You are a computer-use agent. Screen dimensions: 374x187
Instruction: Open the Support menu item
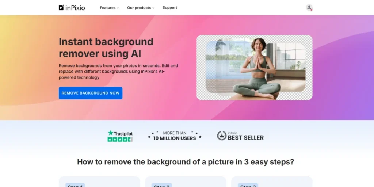pos(170,8)
